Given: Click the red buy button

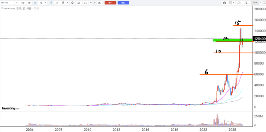Looking at the screenshot, I should point(110,3).
